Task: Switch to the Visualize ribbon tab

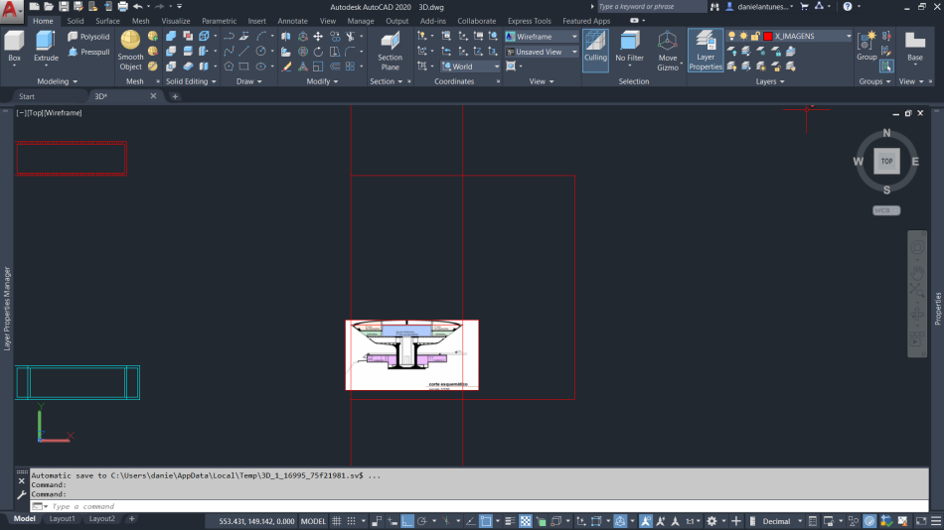Action: pyautogui.click(x=175, y=21)
